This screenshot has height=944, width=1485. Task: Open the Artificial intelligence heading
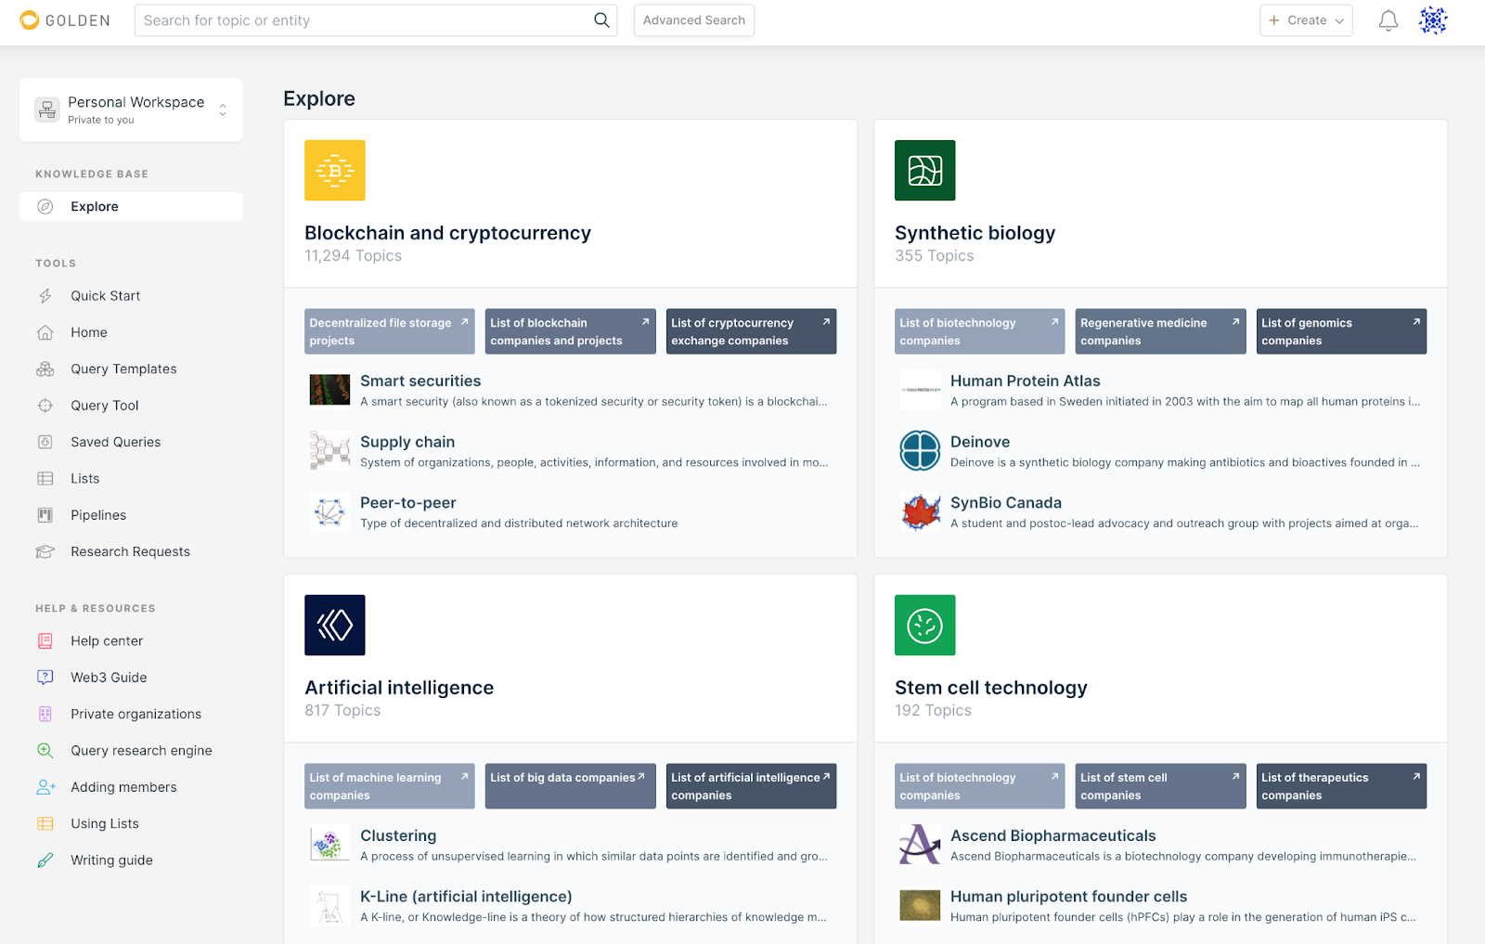coord(399,688)
